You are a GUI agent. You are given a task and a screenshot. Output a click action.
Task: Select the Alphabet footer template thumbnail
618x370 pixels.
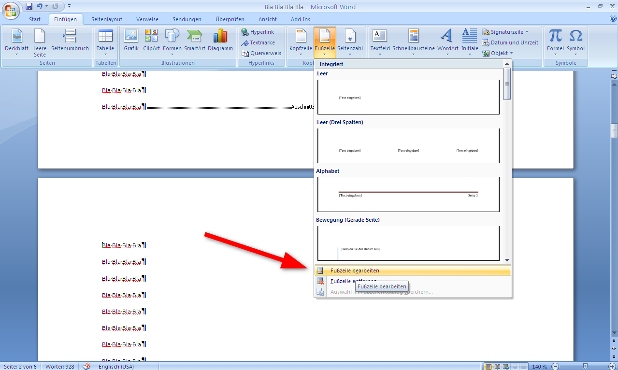coord(408,194)
